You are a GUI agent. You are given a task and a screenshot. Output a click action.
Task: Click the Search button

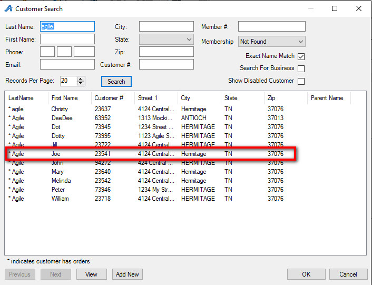point(116,81)
